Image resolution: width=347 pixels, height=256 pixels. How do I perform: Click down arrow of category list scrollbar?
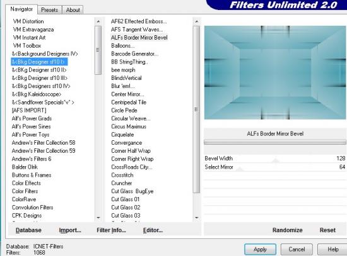[x=98, y=218]
